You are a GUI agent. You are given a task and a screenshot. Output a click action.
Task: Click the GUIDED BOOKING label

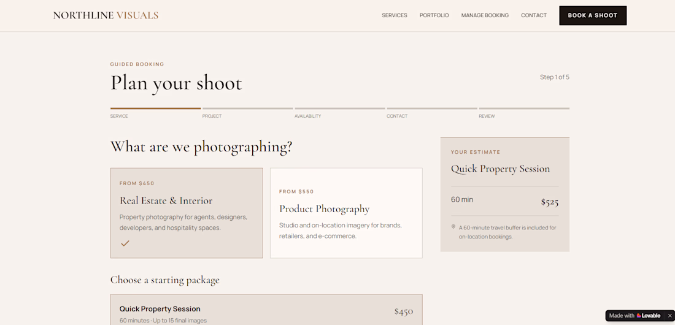click(x=137, y=64)
